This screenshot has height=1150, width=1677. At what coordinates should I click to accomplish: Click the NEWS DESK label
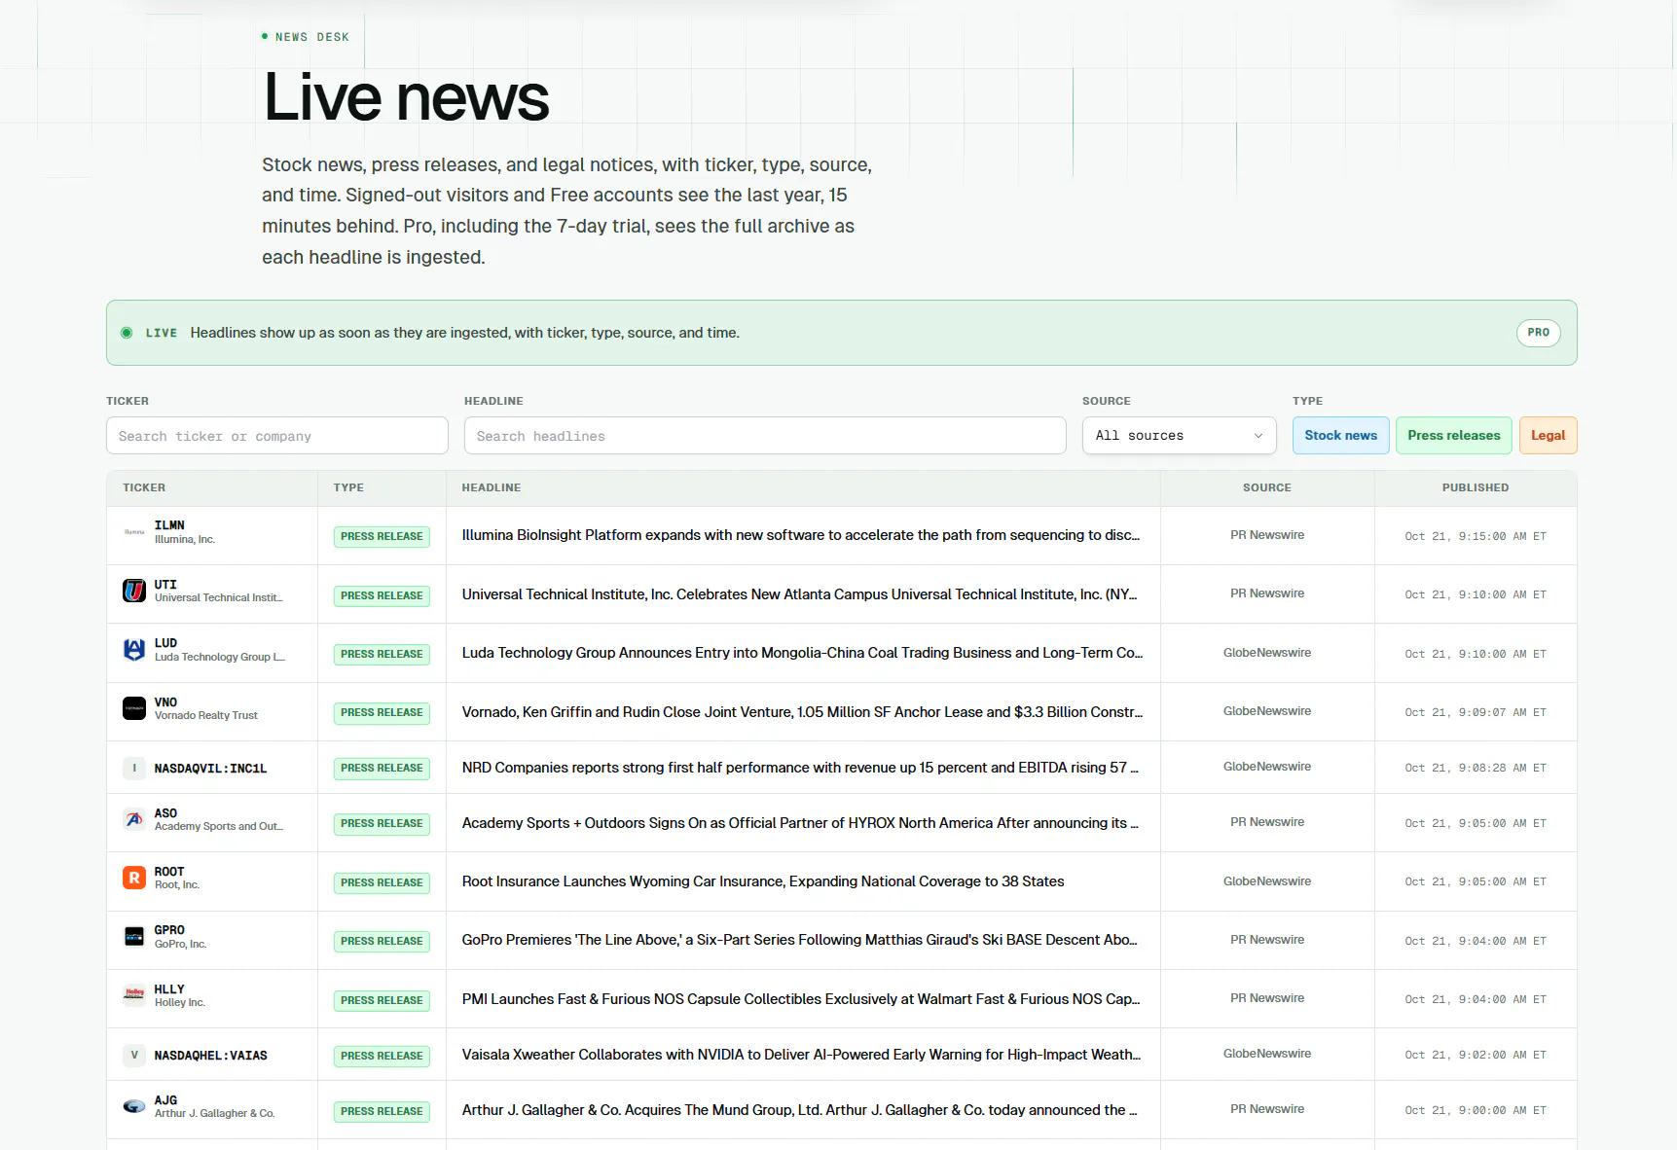click(x=311, y=37)
